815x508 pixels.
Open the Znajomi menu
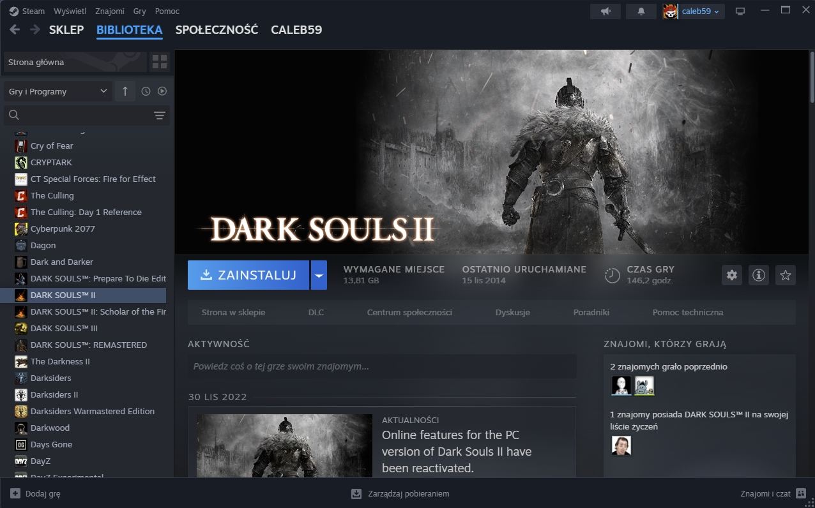click(110, 11)
